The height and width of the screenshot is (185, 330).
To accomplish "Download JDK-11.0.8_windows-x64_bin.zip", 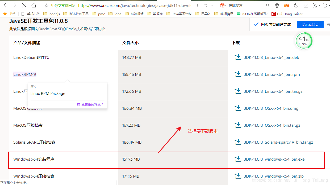I will (274, 176).
